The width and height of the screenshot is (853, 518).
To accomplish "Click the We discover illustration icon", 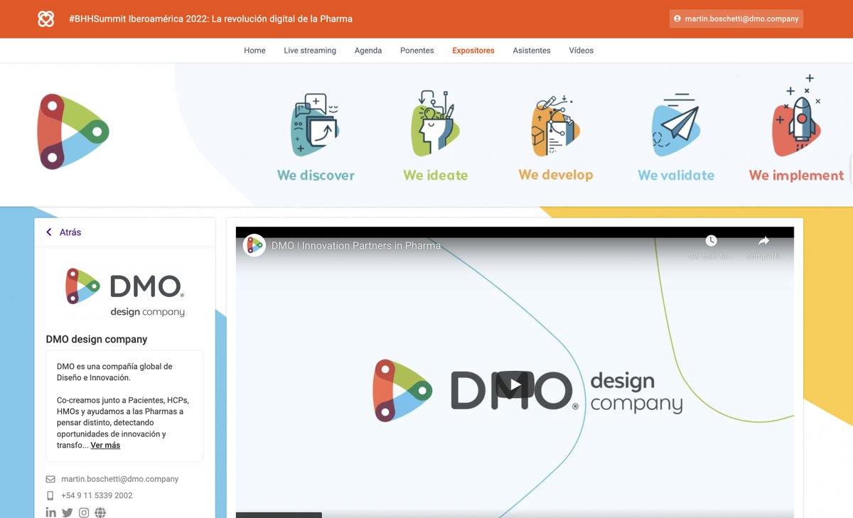I will 316,124.
